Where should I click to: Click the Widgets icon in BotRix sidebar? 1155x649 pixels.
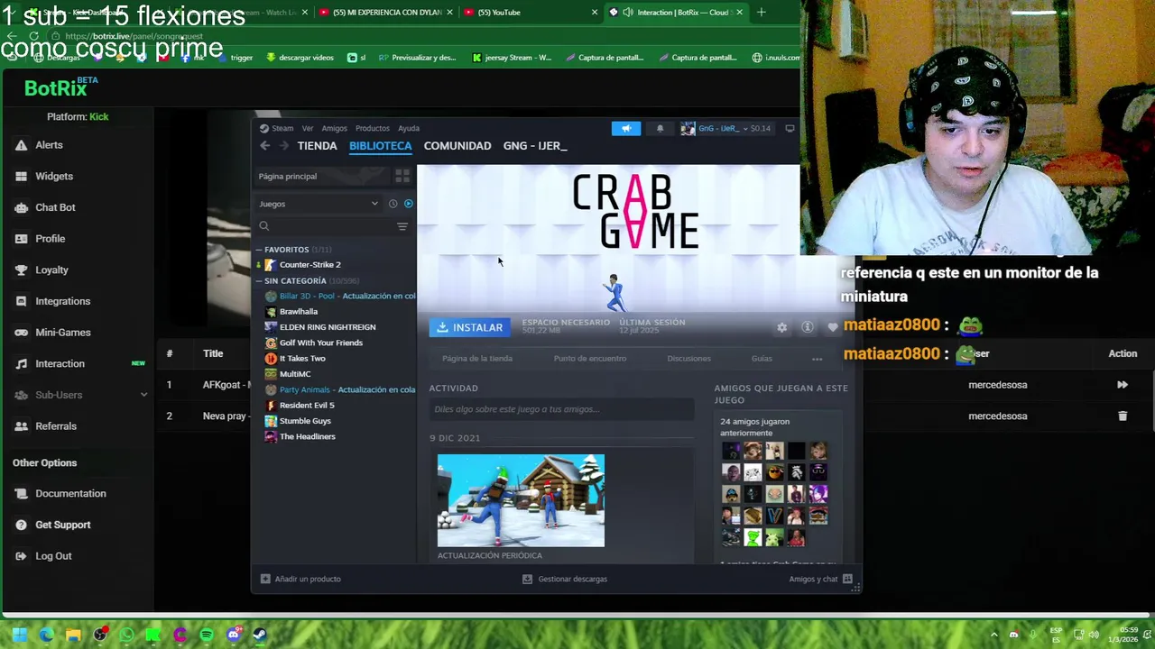[22, 176]
